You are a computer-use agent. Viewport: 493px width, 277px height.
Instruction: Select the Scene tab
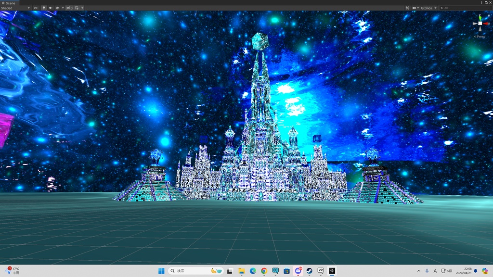pos(9,3)
